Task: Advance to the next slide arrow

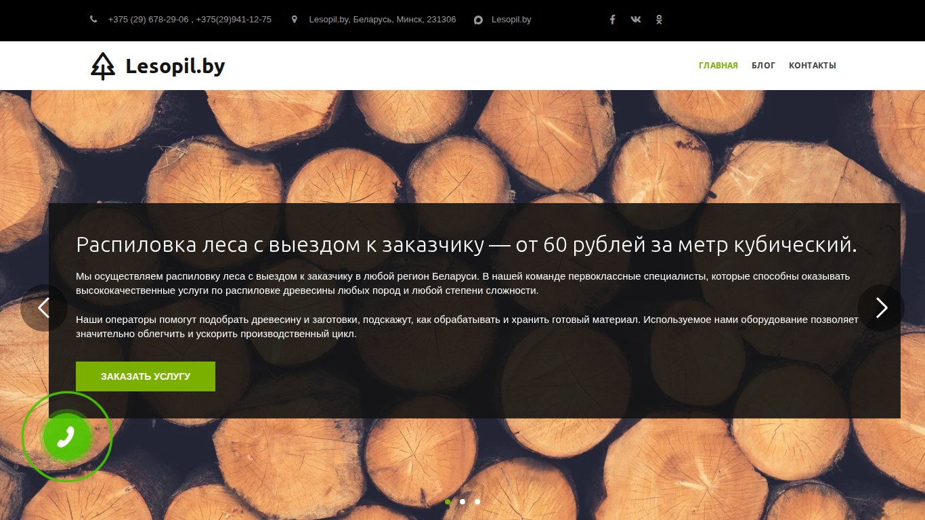Action: 881,308
